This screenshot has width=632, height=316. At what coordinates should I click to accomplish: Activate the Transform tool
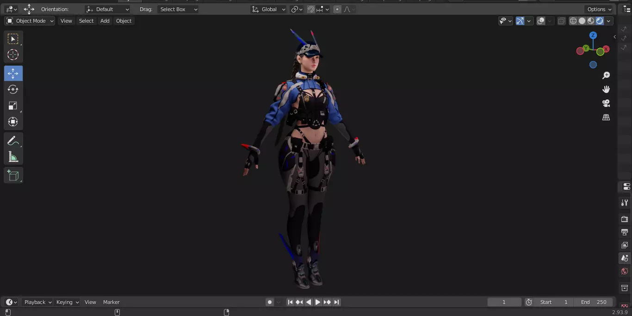[13, 122]
